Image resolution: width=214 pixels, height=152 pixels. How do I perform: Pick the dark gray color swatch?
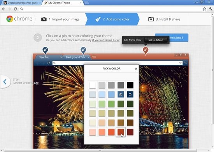[x=121, y=85]
